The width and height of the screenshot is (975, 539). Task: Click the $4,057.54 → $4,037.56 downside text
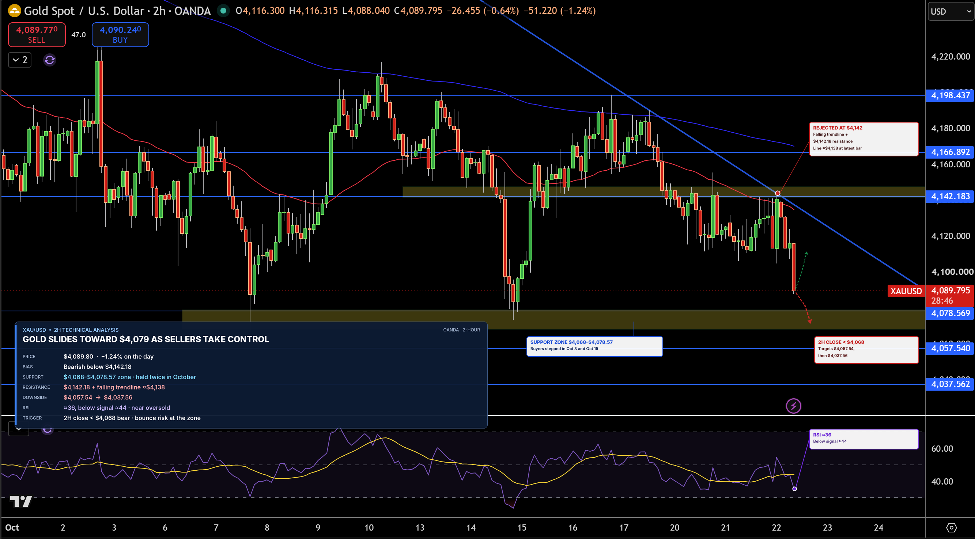98,397
